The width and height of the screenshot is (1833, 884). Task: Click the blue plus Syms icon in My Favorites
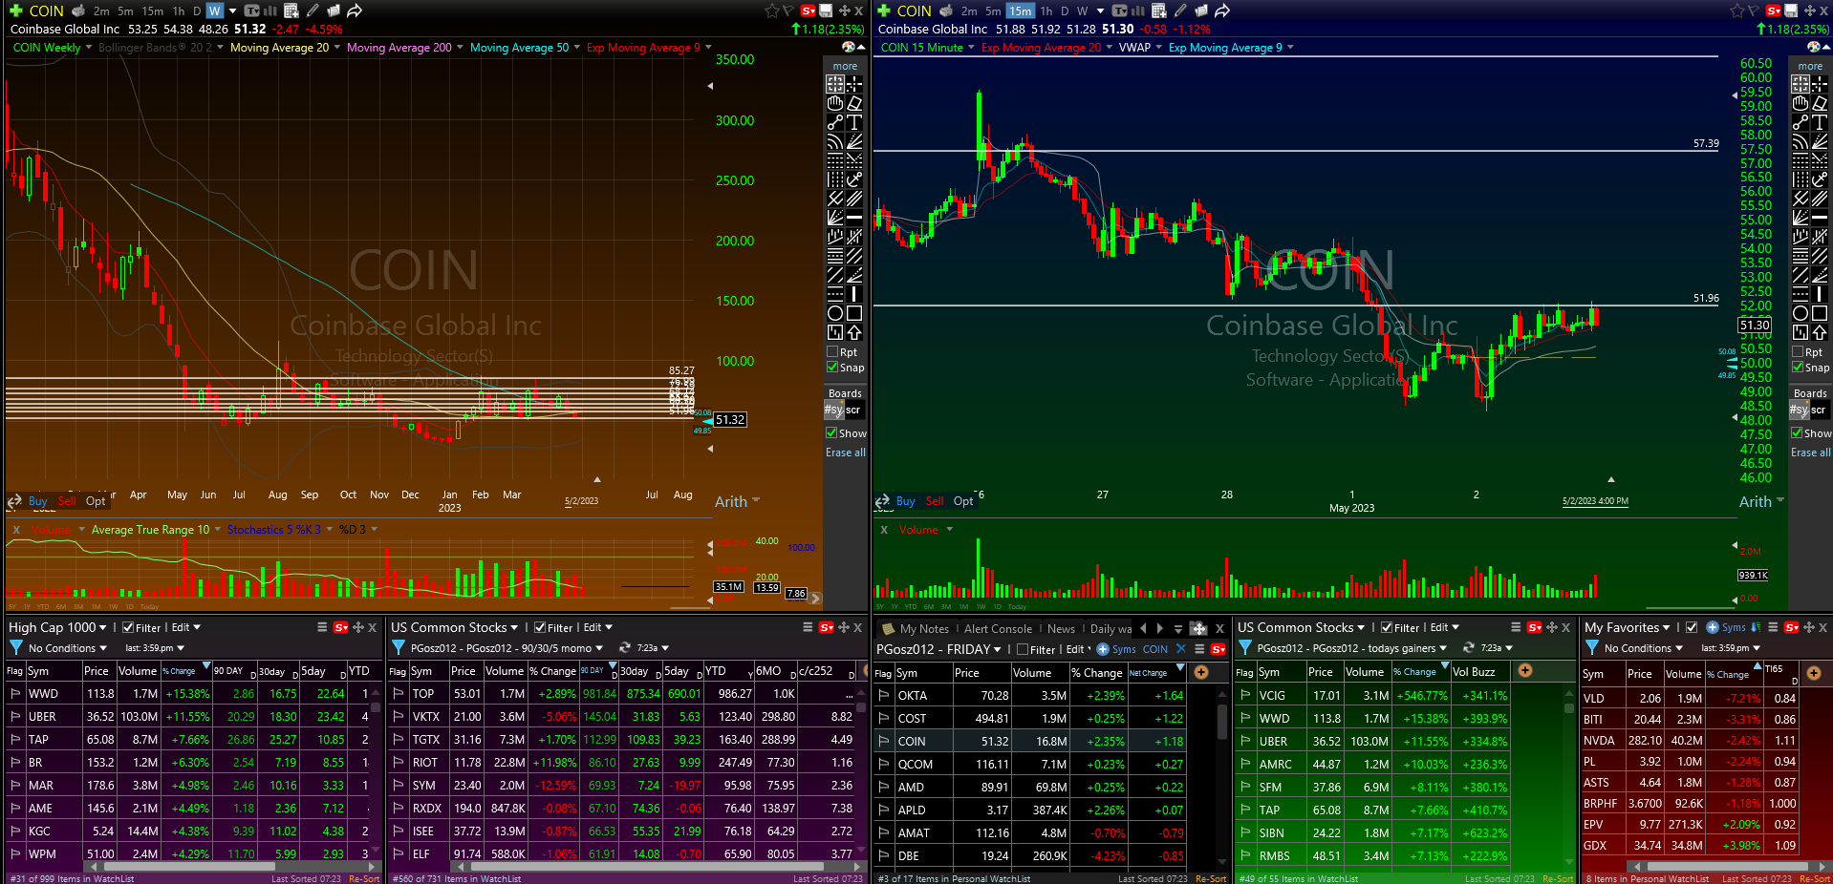pyautogui.click(x=1713, y=627)
